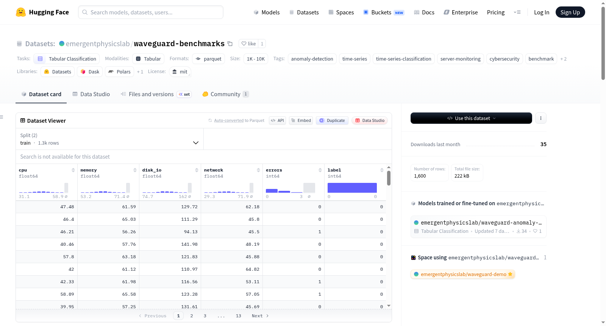Open the Models navigation link
The image size is (606, 326).
(267, 12)
